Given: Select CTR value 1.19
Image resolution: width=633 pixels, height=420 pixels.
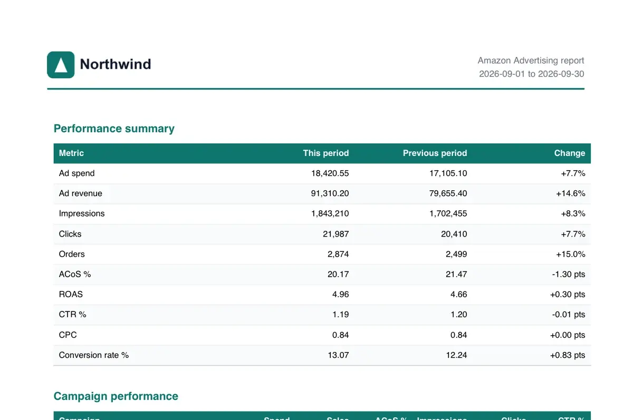Looking at the screenshot, I should click(x=341, y=314).
